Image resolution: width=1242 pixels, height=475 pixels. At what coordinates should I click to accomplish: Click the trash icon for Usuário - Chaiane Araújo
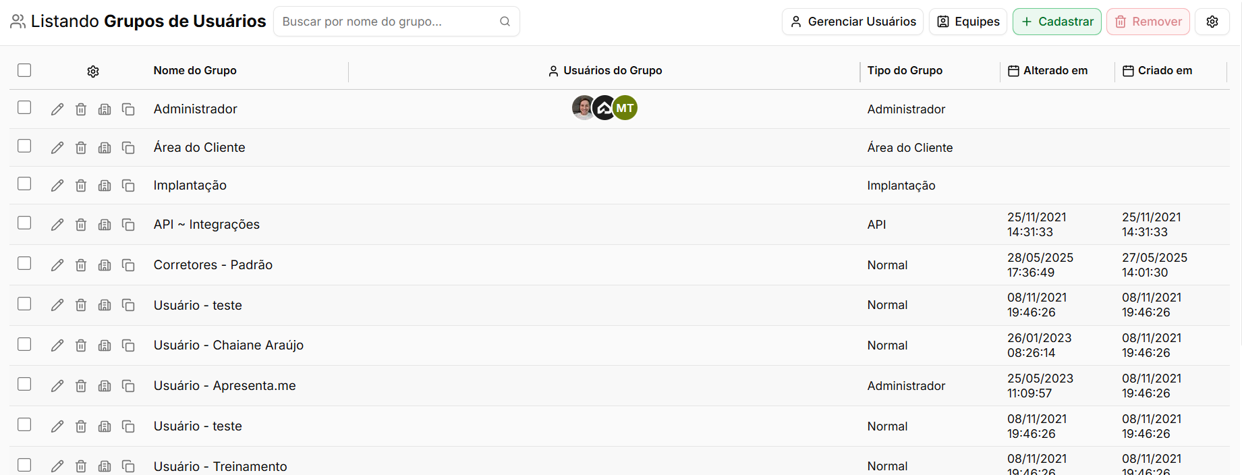81,345
